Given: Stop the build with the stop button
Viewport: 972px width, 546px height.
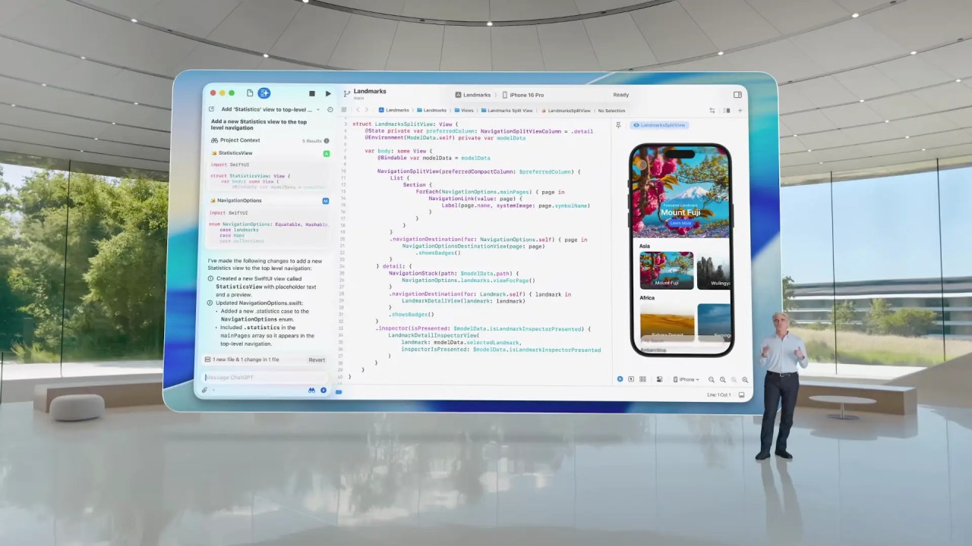Looking at the screenshot, I should pyautogui.click(x=311, y=93).
